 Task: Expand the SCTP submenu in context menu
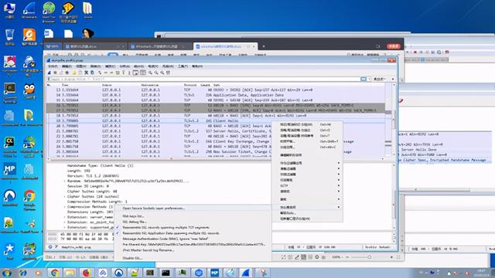(307, 185)
